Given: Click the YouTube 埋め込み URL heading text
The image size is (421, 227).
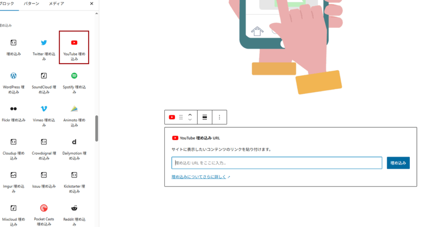Looking at the screenshot, I should [200, 138].
